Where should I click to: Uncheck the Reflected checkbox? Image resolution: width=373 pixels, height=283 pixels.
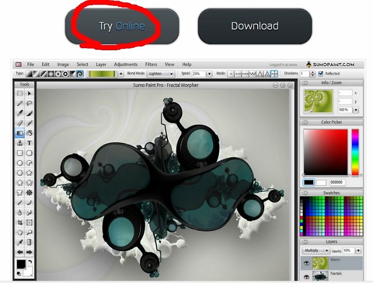[321, 74]
